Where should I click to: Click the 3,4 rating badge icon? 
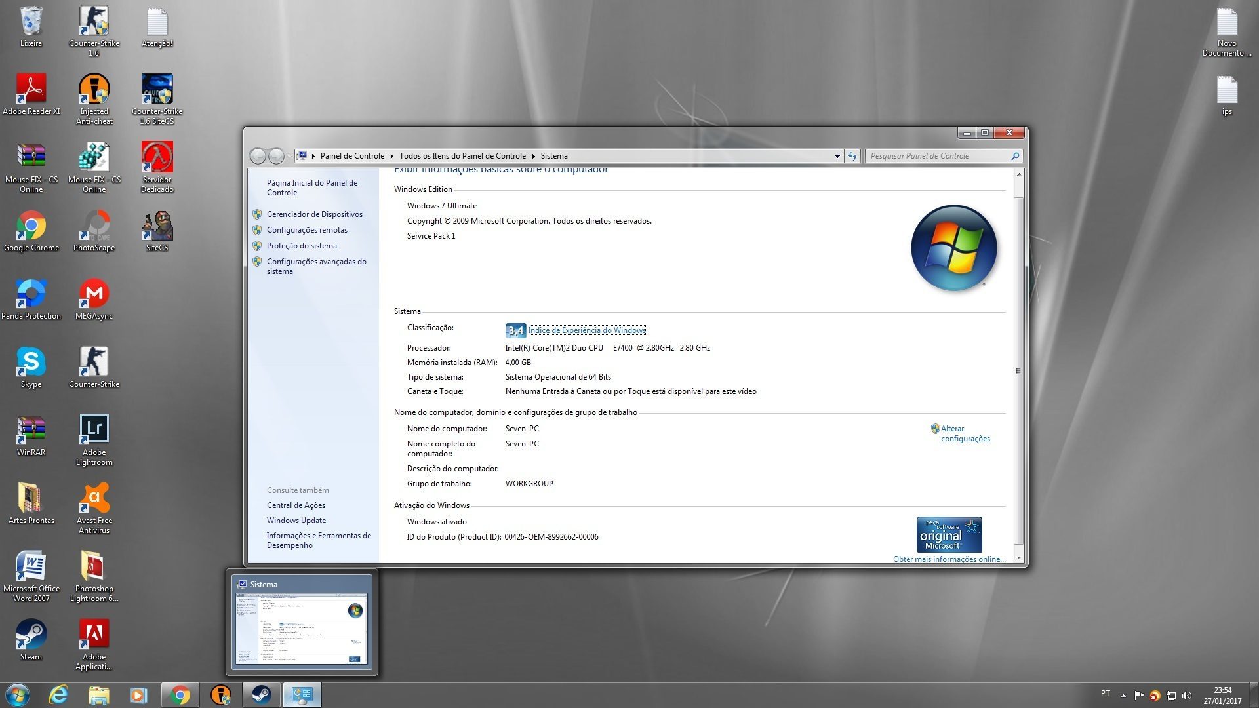point(515,330)
